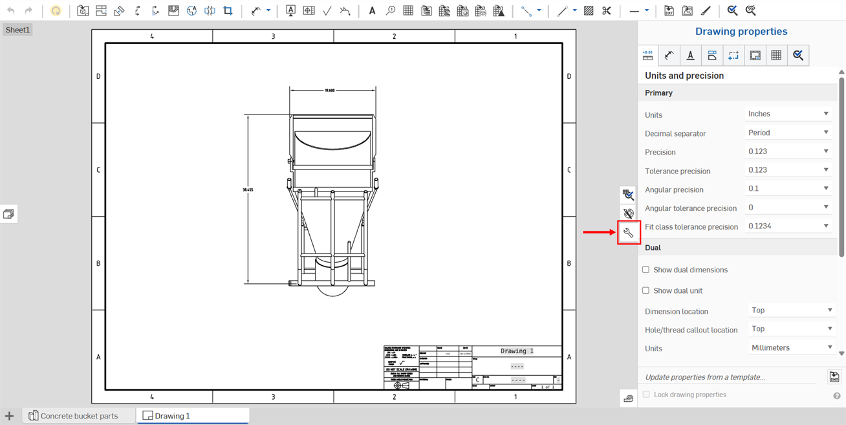Click the Sheets panel icon on left edge
846x425 pixels.
[9, 213]
